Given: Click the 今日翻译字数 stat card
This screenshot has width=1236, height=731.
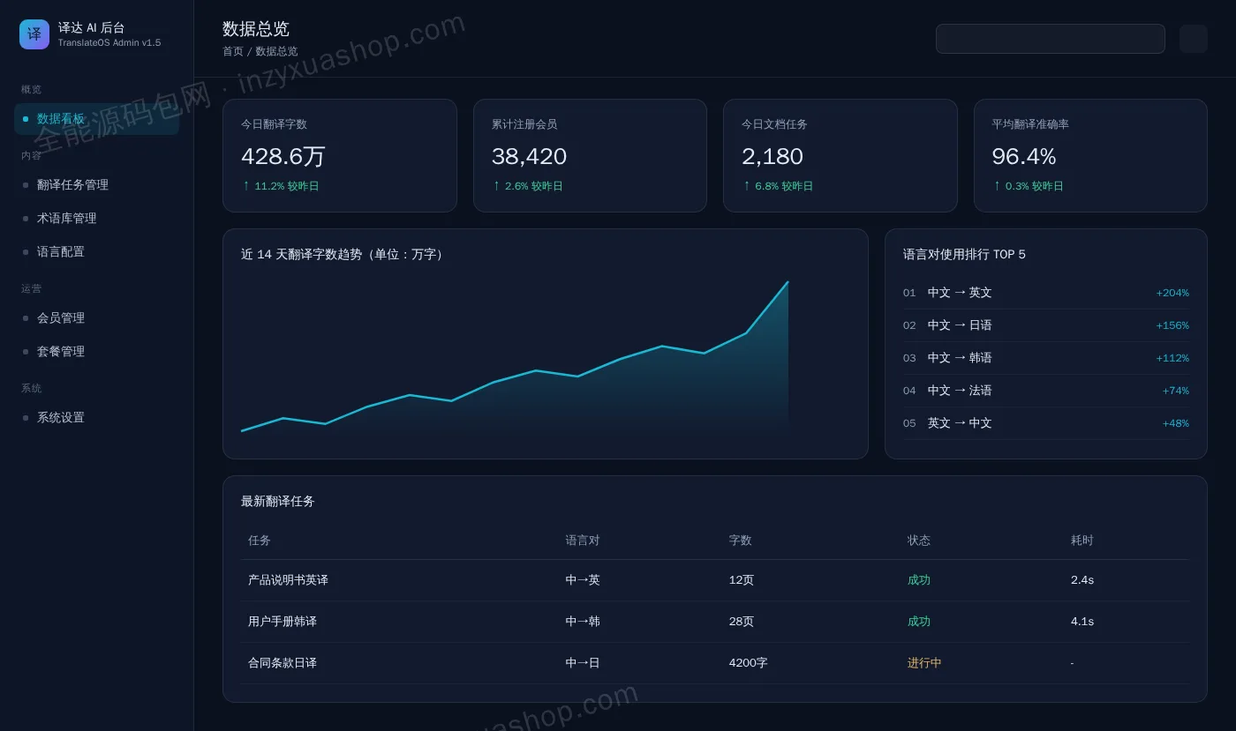Looking at the screenshot, I should pos(340,155).
